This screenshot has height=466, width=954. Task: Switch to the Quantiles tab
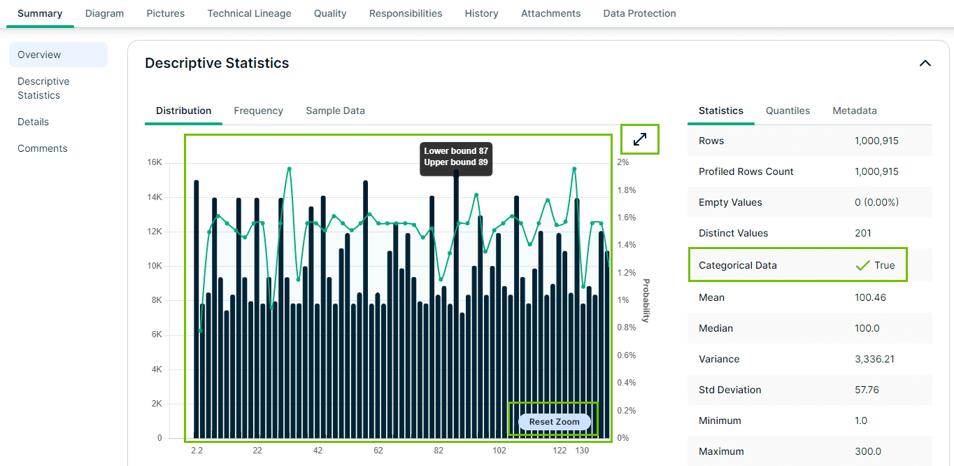[788, 111]
